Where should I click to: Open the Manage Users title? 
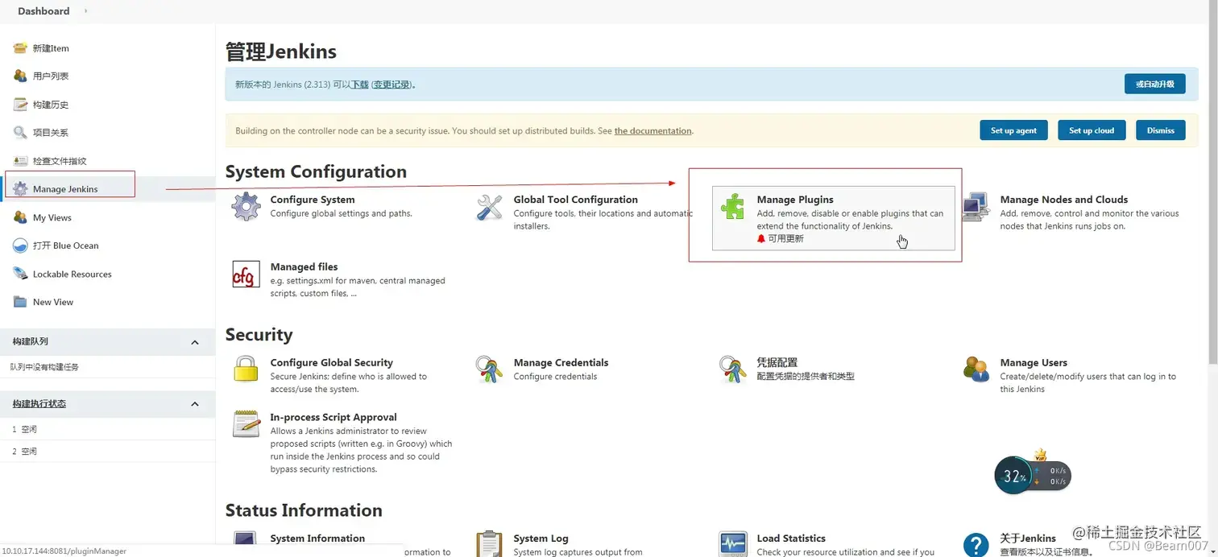pyautogui.click(x=1034, y=363)
